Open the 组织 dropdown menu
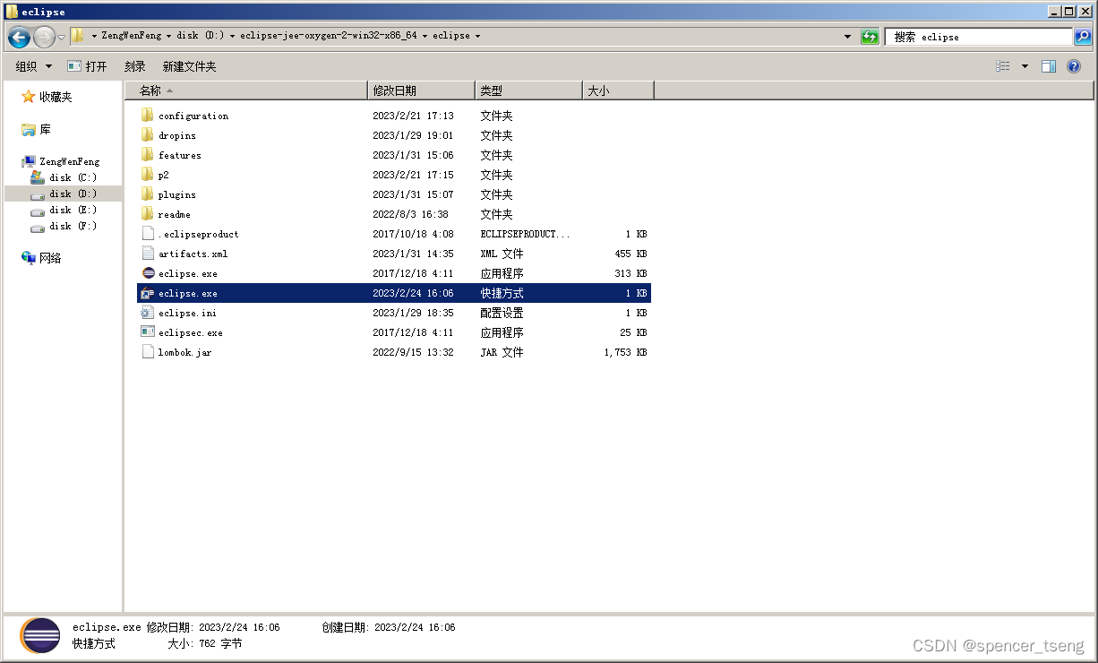The height and width of the screenshot is (663, 1098). coord(33,65)
